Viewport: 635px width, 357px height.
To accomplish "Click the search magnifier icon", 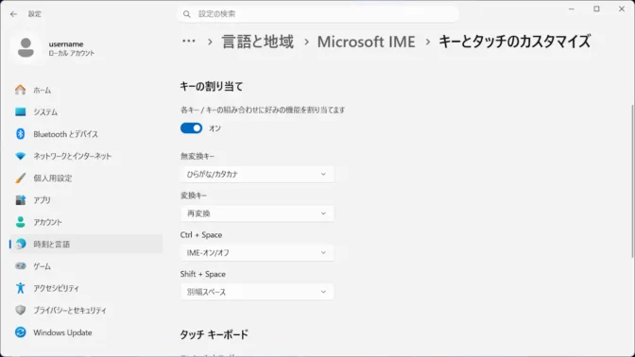I will 187,14.
